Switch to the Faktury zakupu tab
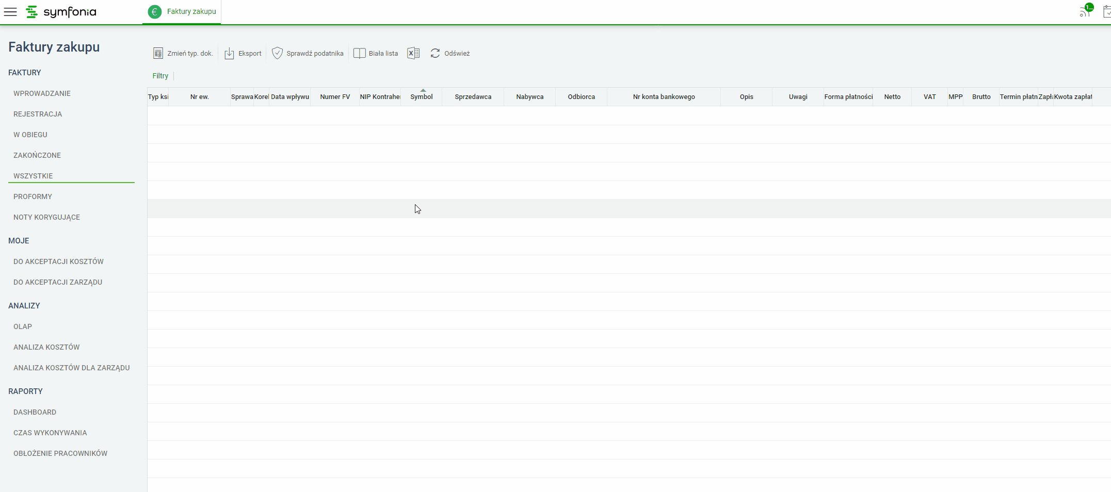The height and width of the screenshot is (492, 1111). coord(182,11)
